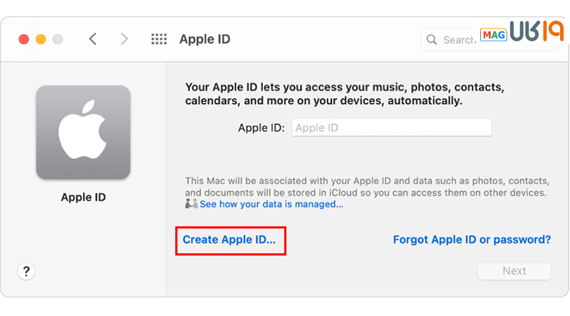Click the MAG logo badge

493,34
